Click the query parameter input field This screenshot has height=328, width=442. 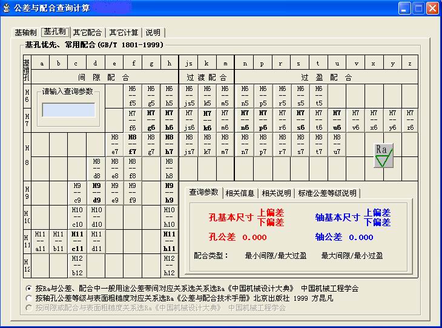coord(68,110)
